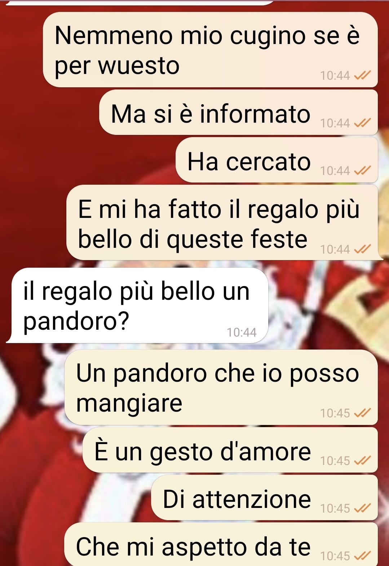Tap the double-check ticks next to 'Ha cercato'
This screenshot has height=566, width=389.
pos(362,170)
